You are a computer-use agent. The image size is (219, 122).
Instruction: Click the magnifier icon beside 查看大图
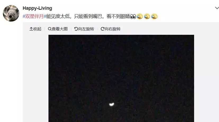click(50, 29)
